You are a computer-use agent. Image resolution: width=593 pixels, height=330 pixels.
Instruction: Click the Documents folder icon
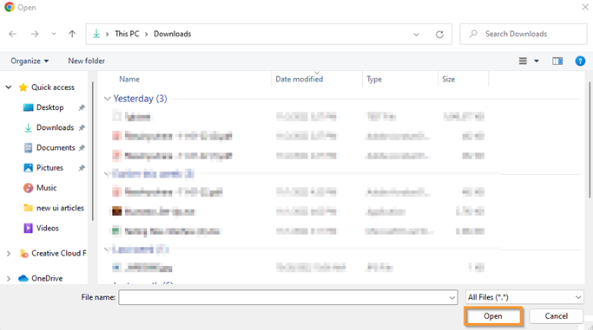coord(28,148)
